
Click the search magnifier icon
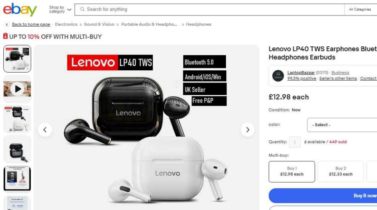(x=82, y=9)
